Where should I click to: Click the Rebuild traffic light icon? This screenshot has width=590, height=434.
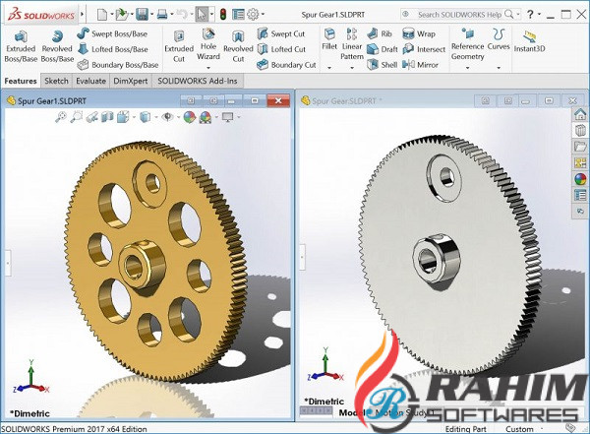click(x=223, y=15)
